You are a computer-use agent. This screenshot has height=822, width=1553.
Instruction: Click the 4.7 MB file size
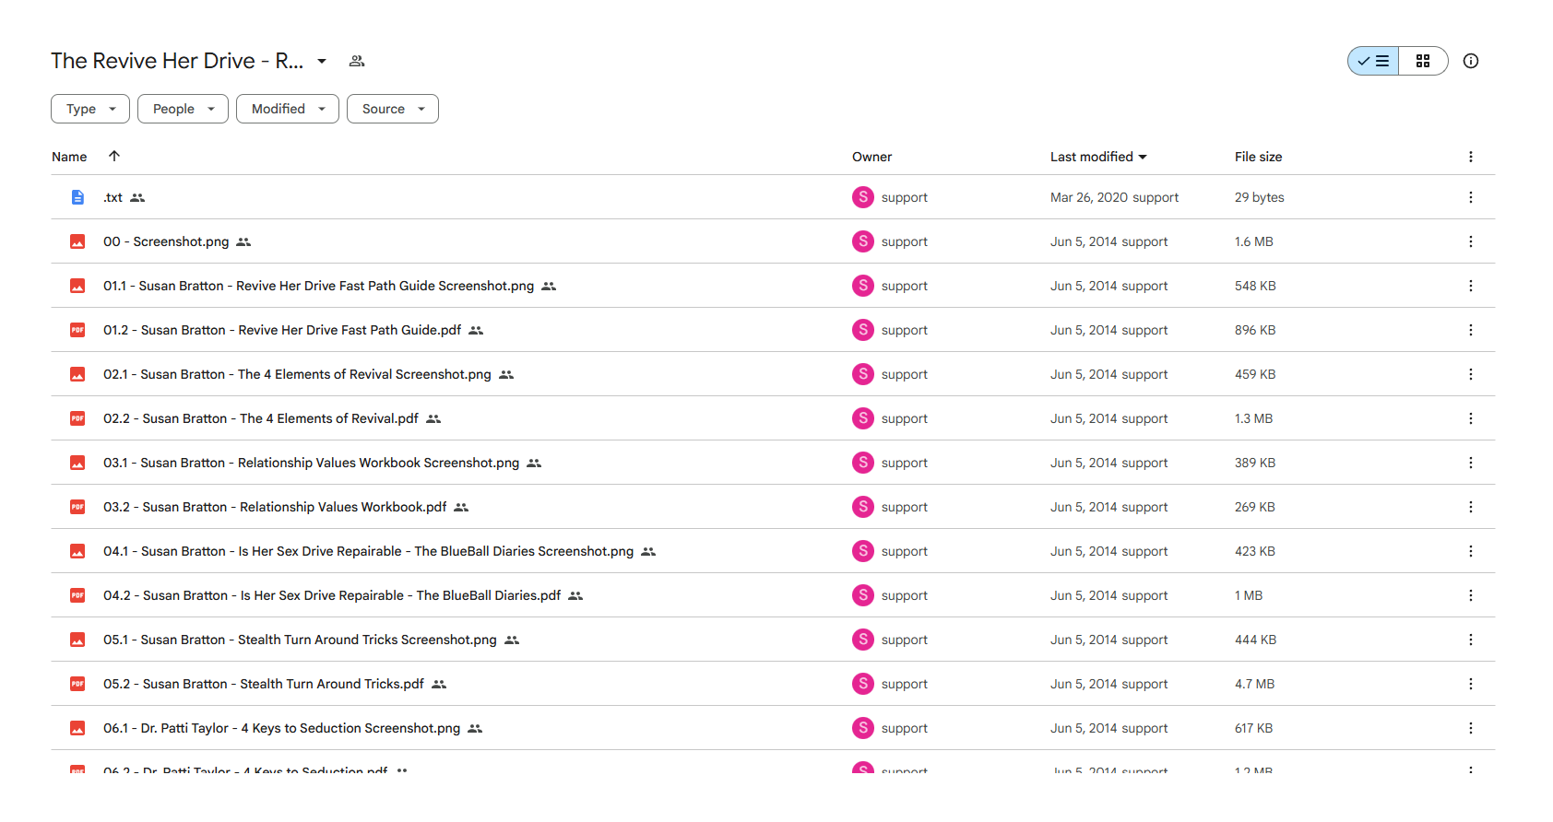click(x=1254, y=684)
